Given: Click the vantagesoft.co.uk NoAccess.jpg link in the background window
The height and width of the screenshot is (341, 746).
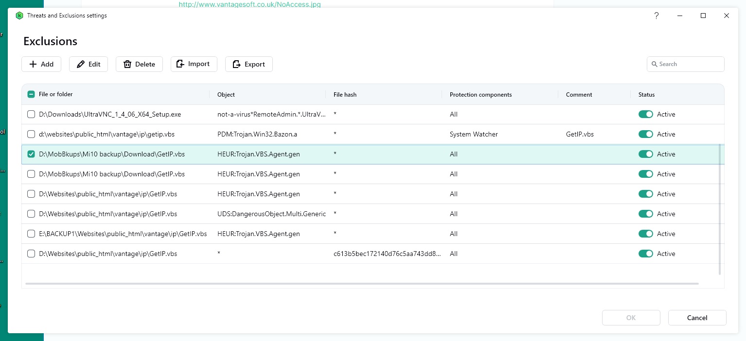Looking at the screenshot, I should [250, 4].
